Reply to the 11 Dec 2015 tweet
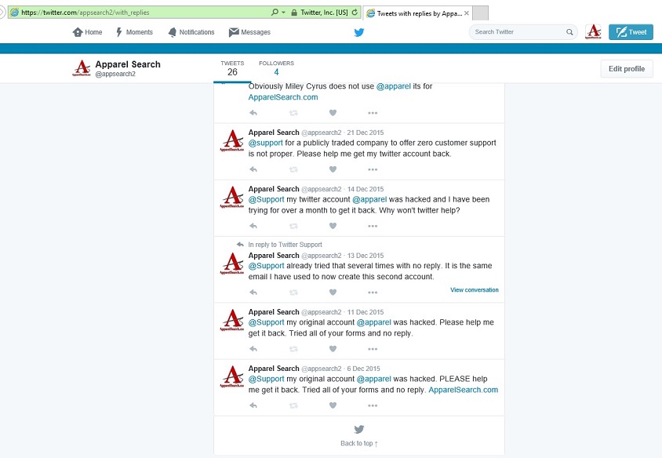The height and width of the screenshot is (458, 662). coord(253,349)
